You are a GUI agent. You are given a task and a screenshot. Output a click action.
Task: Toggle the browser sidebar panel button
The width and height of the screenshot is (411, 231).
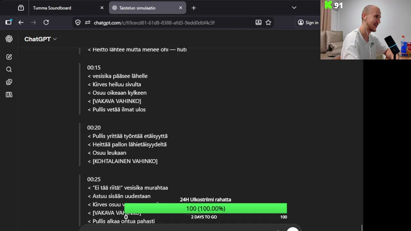coord(8,22)
